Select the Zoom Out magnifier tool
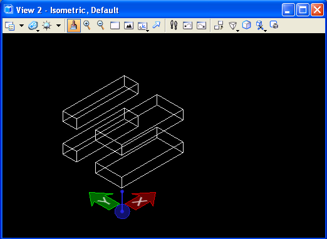This screenshot has width=327, height=239. [x=101, y=25]
